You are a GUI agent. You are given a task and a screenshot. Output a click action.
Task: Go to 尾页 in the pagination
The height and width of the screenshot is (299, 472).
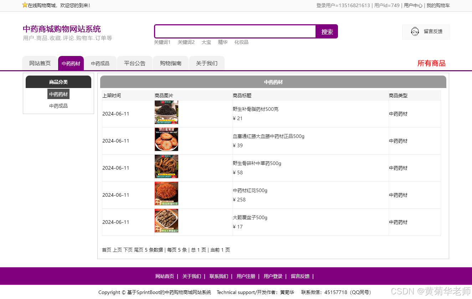pyautogui.click(x=139, y=250)
